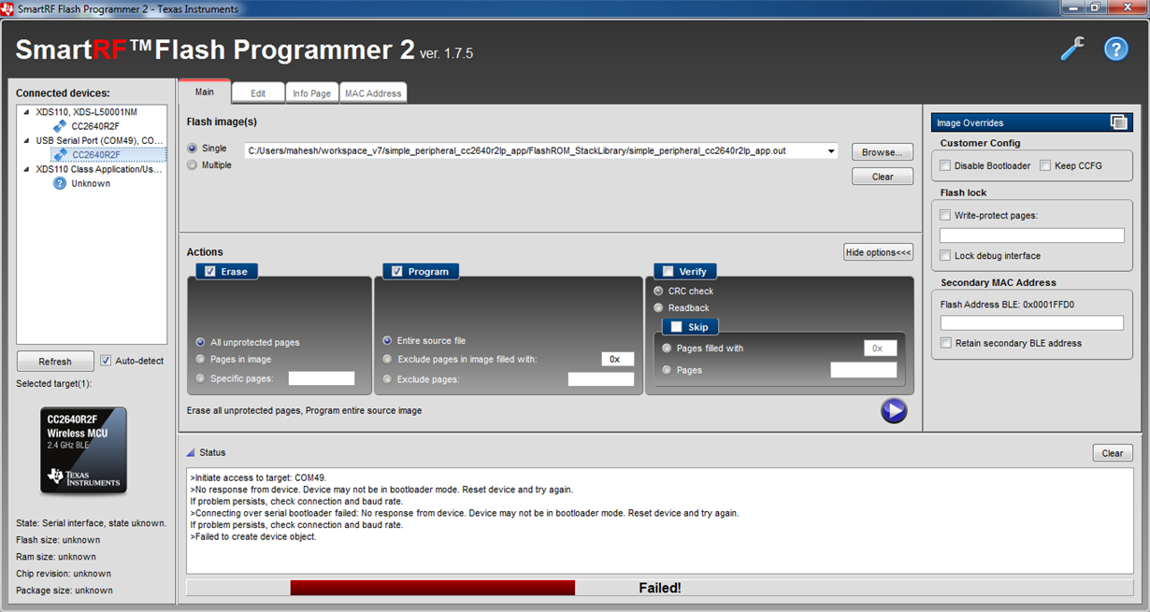This screenshot has height=612, width=1150.
Task: Select Readback verify option
Action: coord(659,307)
